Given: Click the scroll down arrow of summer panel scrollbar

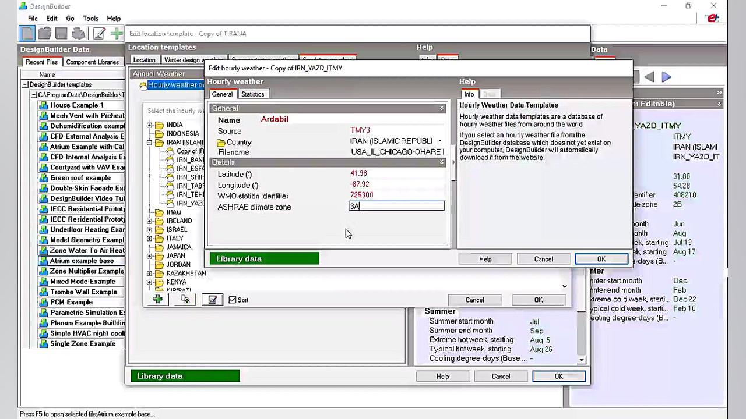Looking at the screenshot, I should (x=581, y=360).
